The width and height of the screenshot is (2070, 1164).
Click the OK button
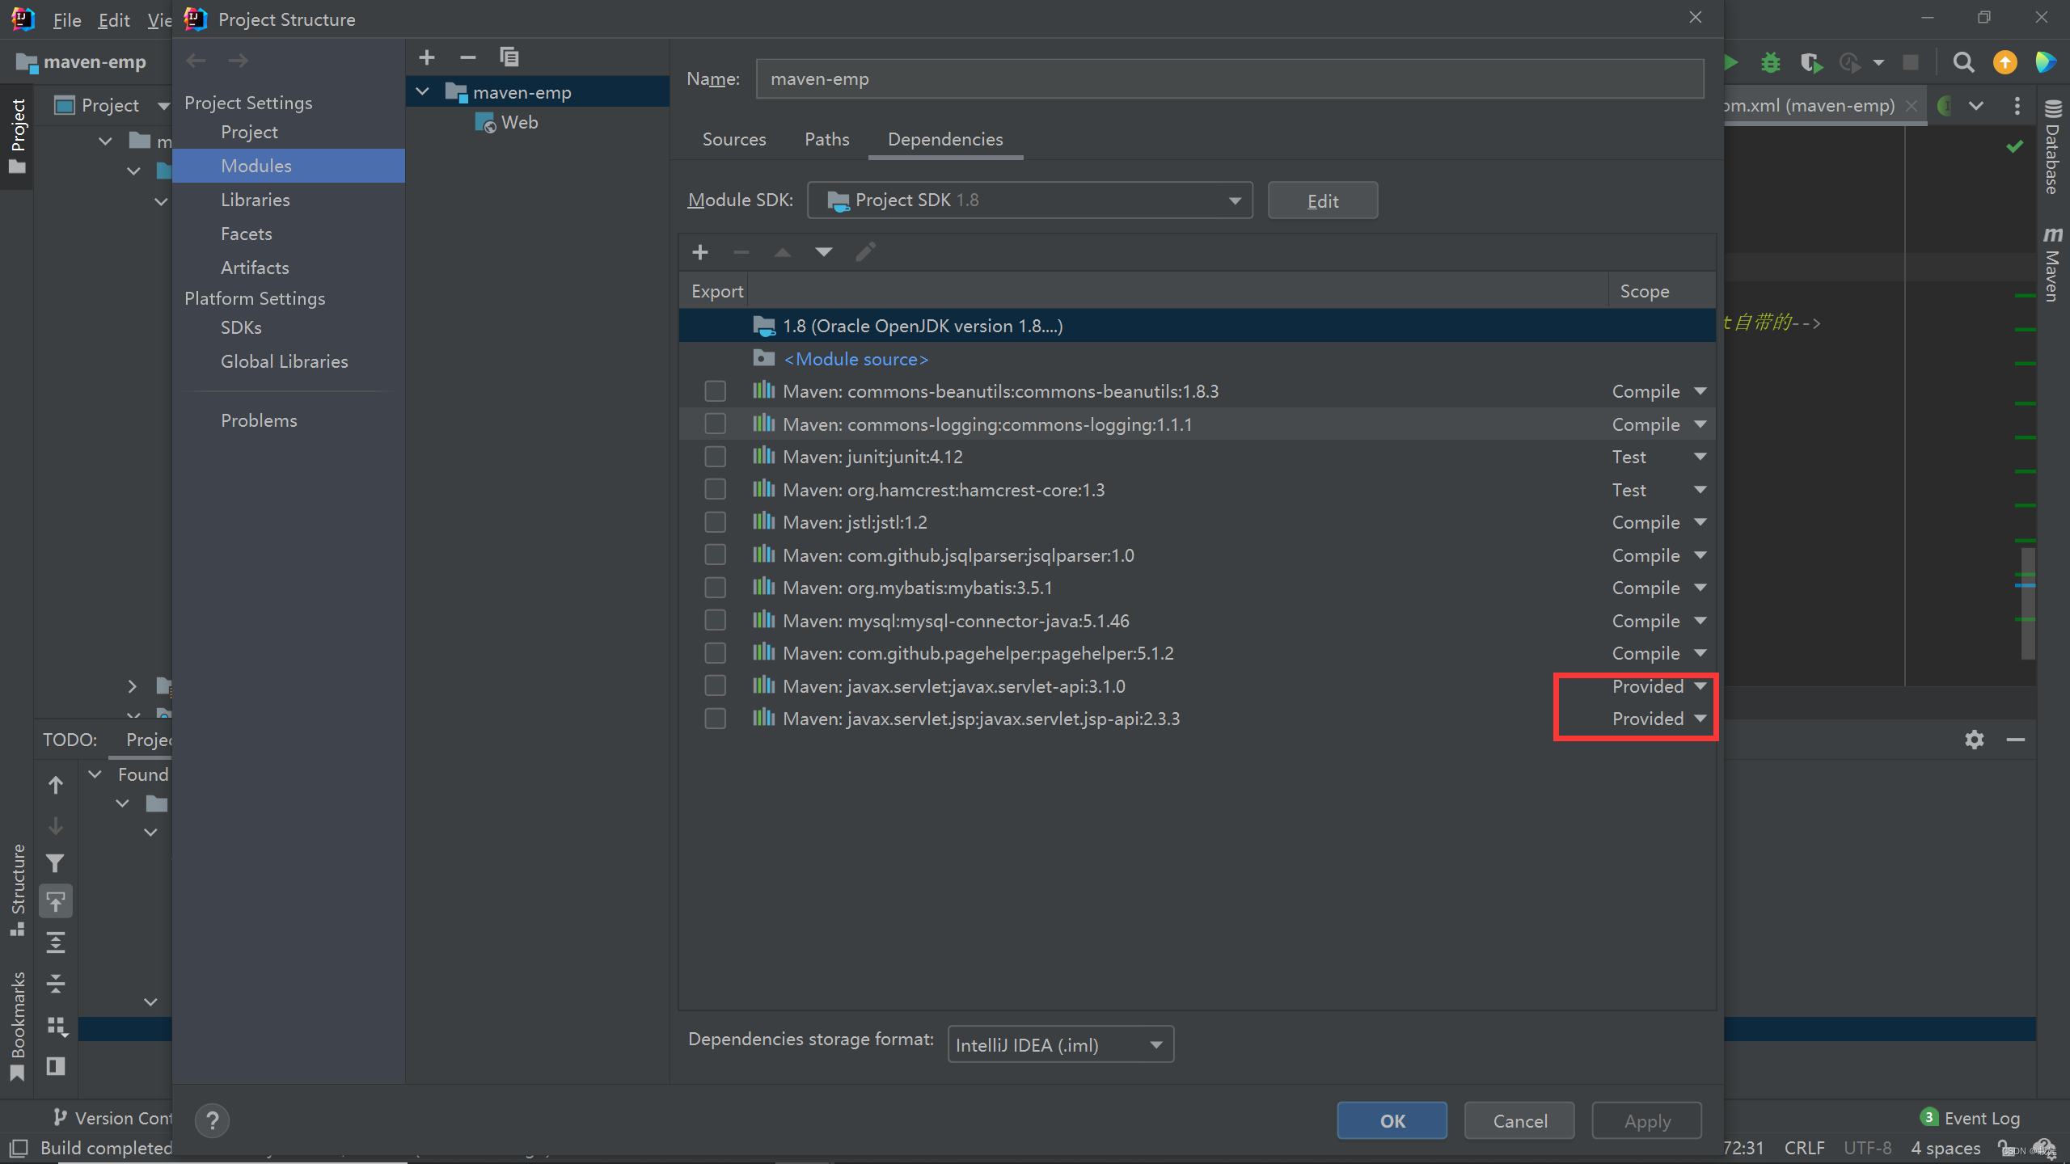click(1392, 1120)
